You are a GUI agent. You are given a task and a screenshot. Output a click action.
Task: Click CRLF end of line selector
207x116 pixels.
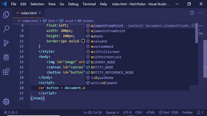pyautogui.click(x=139, y=112)
